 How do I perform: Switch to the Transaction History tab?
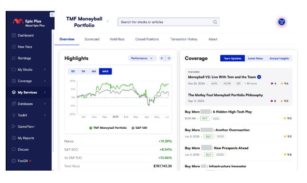pos(184,39)
